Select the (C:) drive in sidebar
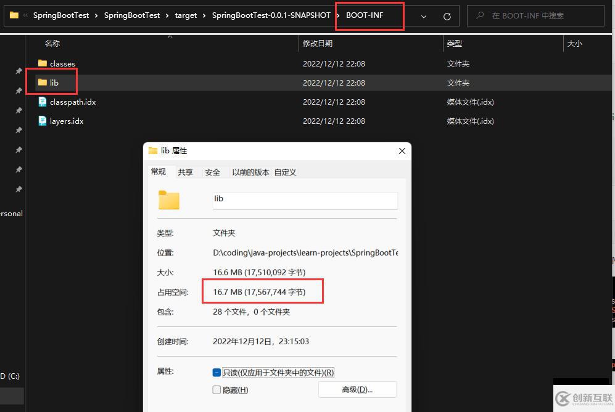This screenshot has height=412, width=615. 10,376
